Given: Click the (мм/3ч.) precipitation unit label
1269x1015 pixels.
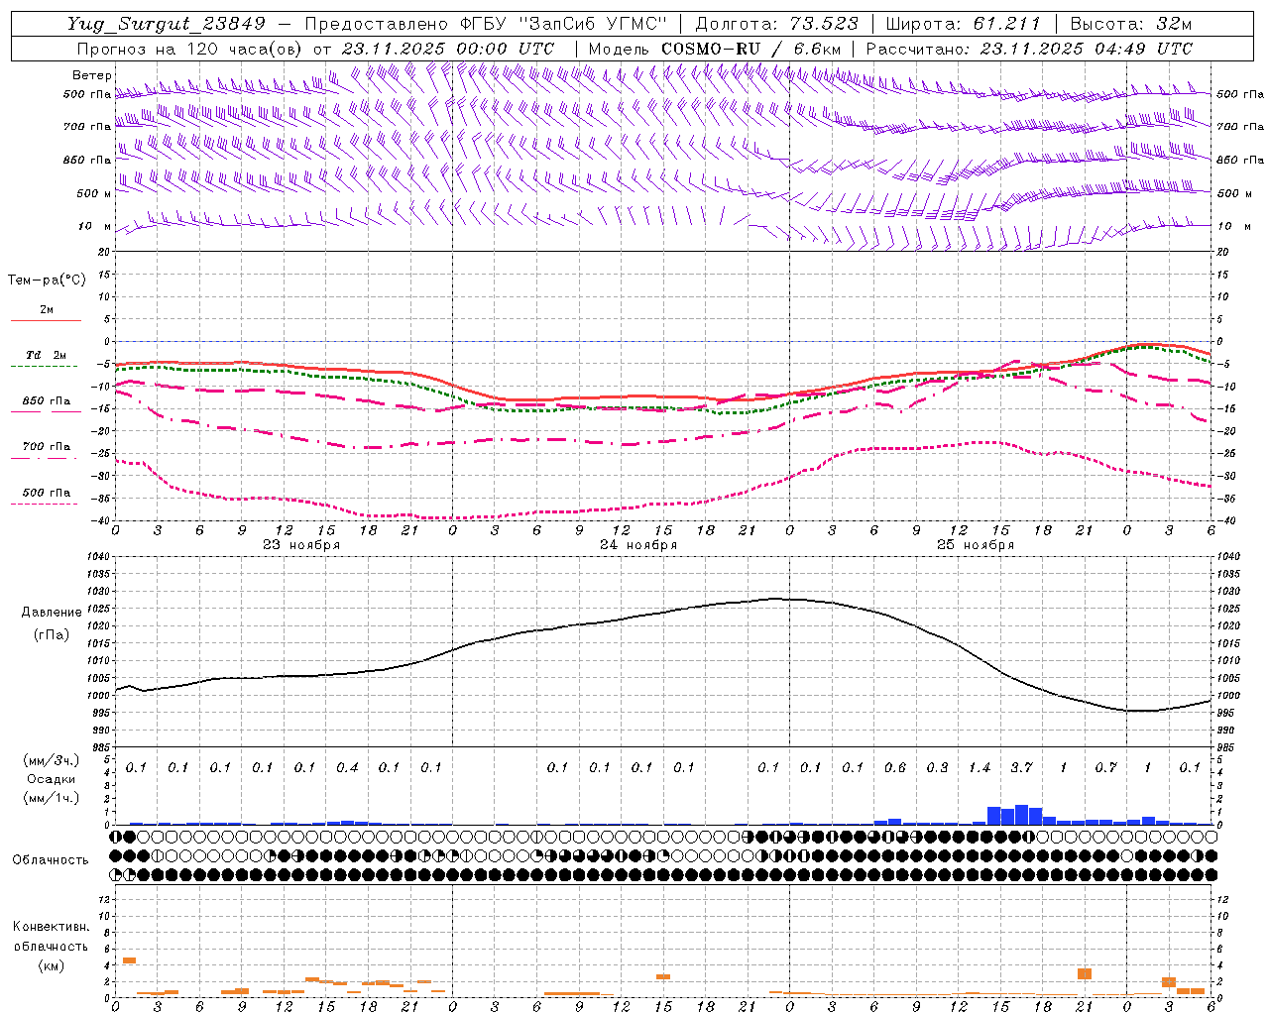Looking at the screenshot, I should 52,760.
